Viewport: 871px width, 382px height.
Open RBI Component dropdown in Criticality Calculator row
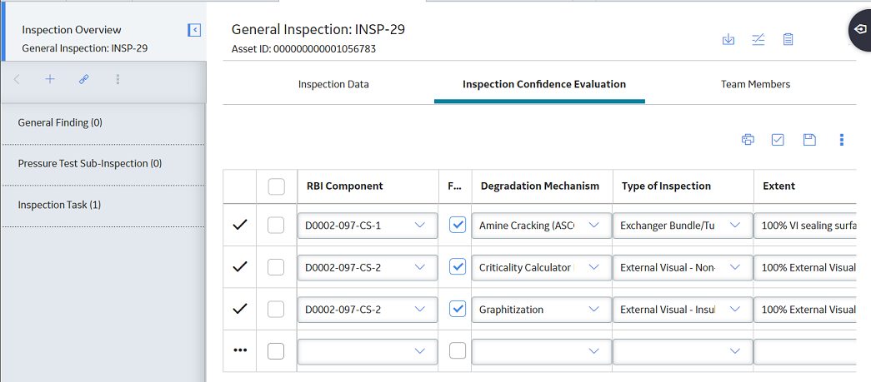pos(368,267)
